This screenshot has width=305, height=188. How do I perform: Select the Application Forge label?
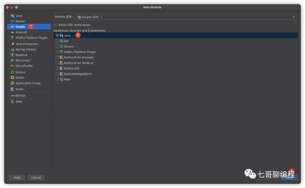(x=28, y=83)
